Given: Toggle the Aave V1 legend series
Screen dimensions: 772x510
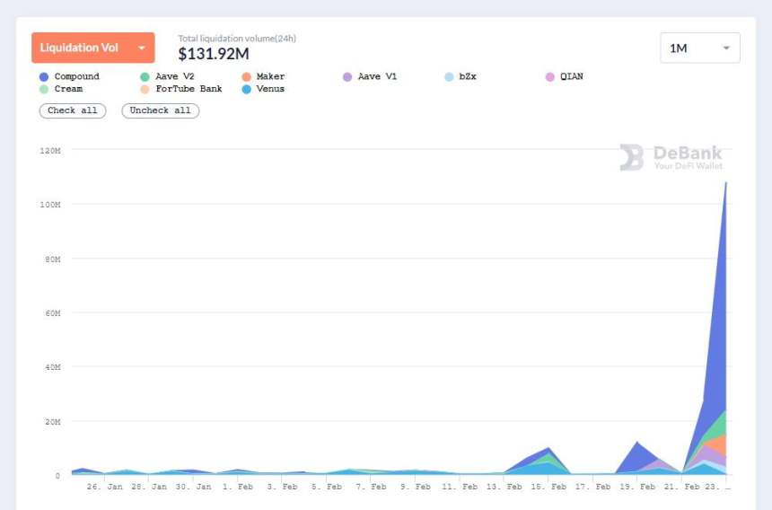Looking at the screenshot, I should [370, 76].
